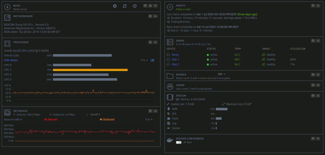The image size is (325, 155).
Task: Click the CPU chart icon beside 5 m
Action: point(152,60)
